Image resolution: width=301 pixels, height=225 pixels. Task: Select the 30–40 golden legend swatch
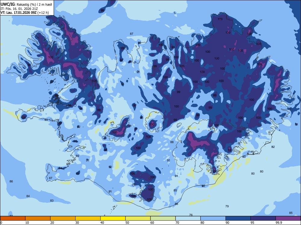pyautogui.click(x=88, y=218)
